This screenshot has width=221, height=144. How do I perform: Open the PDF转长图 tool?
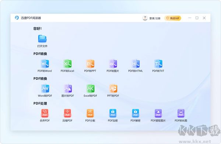pyautogui.click(x=181, y=113)
